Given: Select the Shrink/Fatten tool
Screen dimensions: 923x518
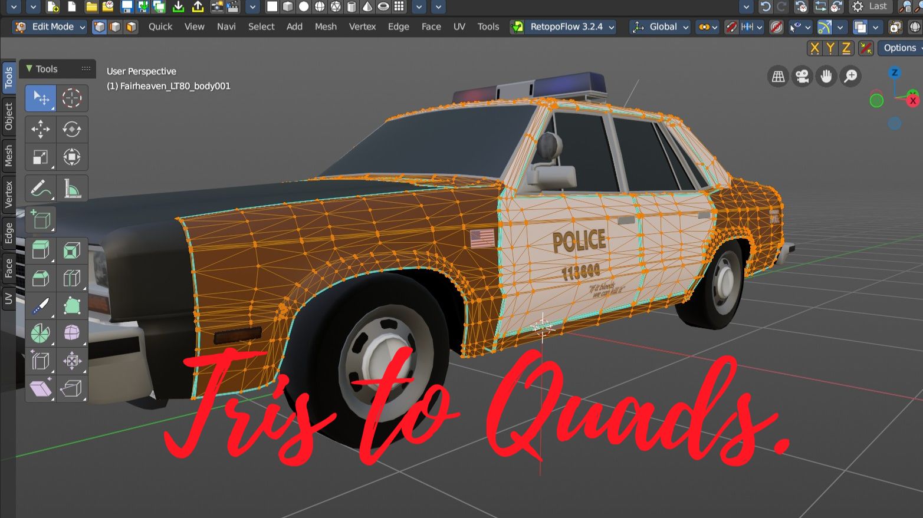Looking at the screenshot, I should pyautogui.click(x=72, y=361).
